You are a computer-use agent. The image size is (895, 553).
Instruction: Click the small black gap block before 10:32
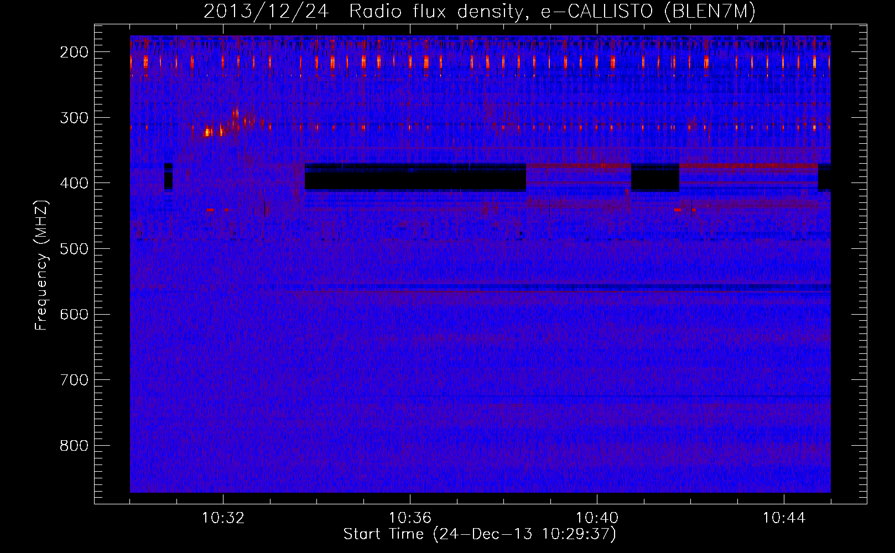coord(169,176)
